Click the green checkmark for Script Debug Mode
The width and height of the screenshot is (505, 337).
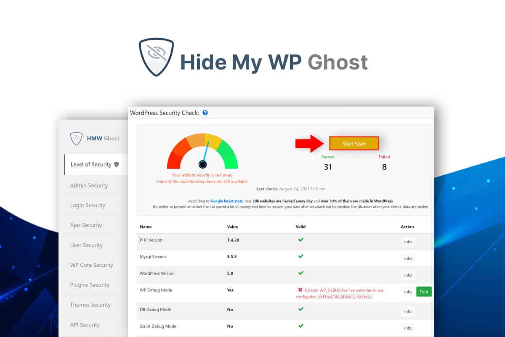[300, 326]
